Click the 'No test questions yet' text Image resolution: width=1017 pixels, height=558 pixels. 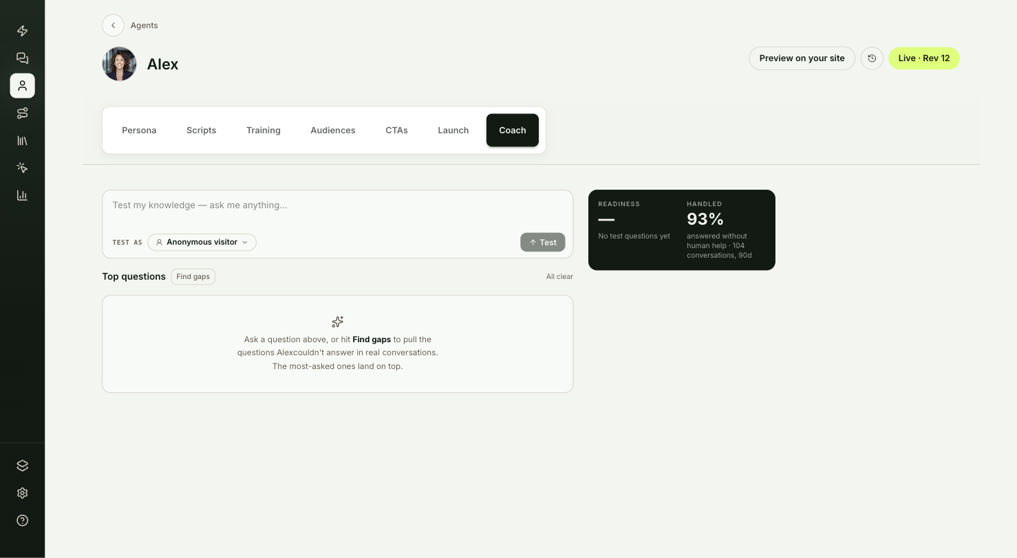click(634, 236)
